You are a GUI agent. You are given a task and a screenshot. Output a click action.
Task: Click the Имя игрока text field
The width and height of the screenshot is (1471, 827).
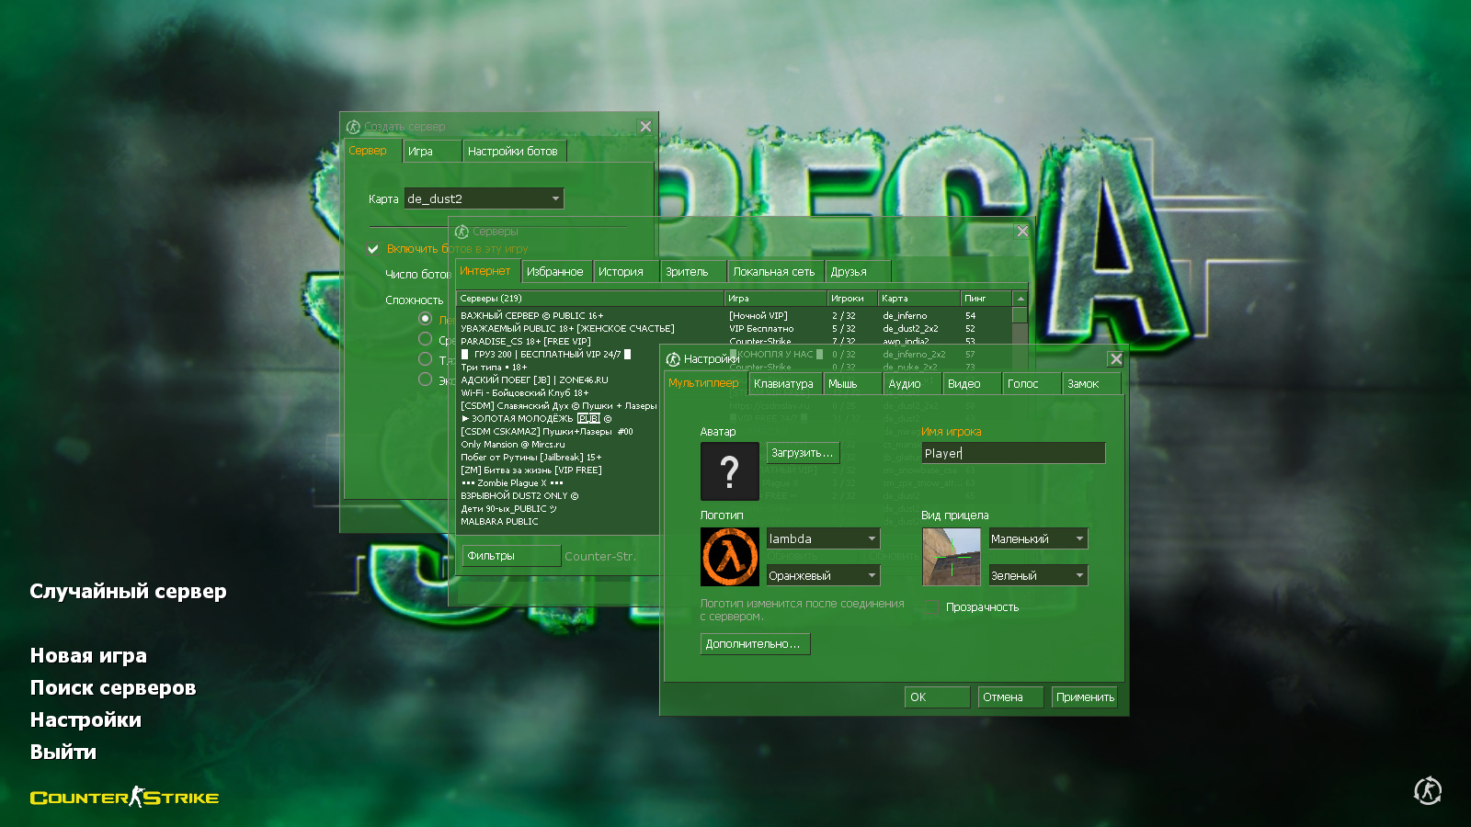(x=1012, y=453)
